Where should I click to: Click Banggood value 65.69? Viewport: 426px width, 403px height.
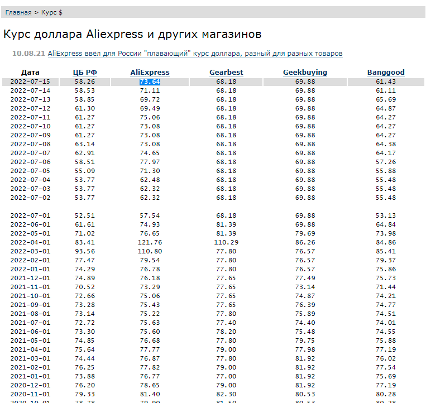pos(386,100)
